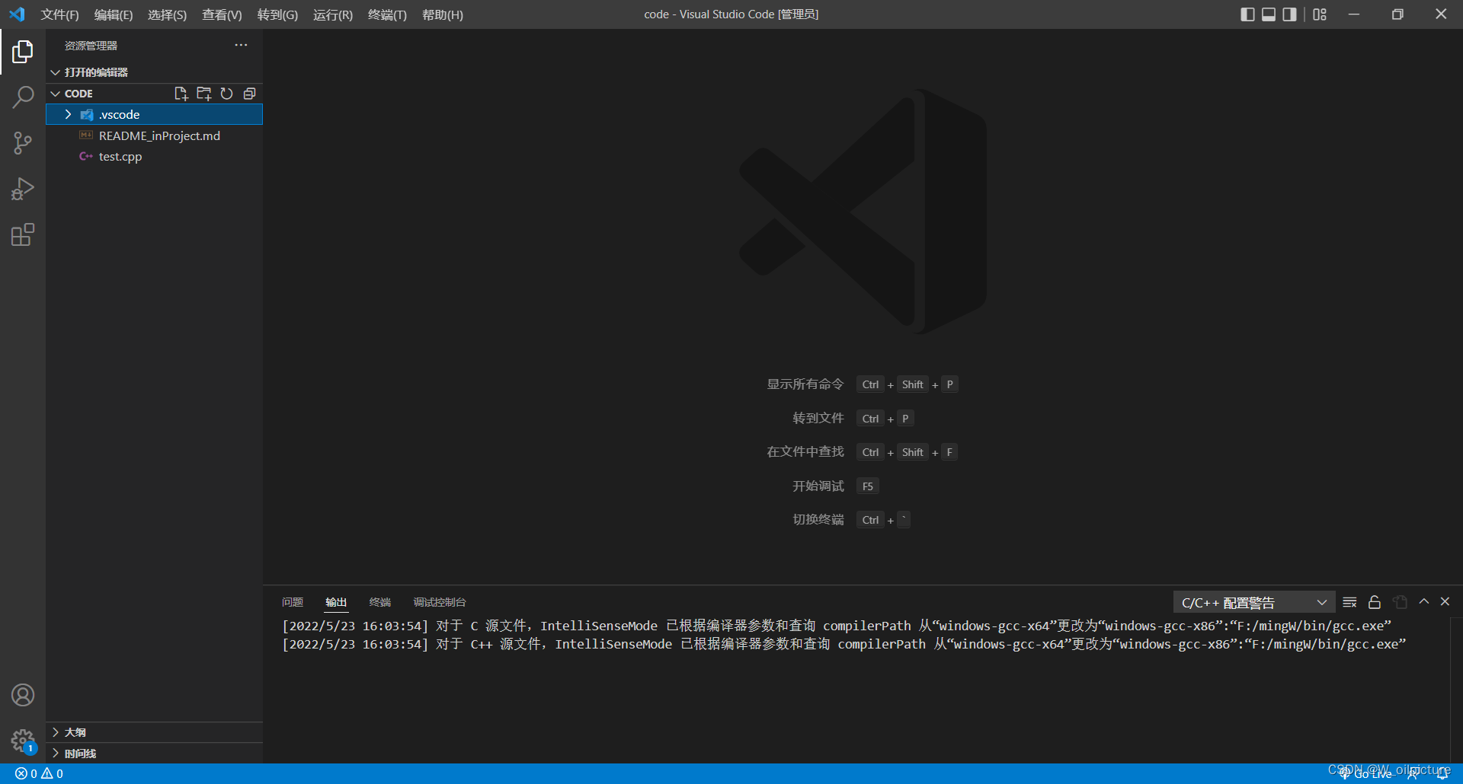Toggle bottom panel visibility
This screenshot has height=784, width=1463.
click(1269, 14)
